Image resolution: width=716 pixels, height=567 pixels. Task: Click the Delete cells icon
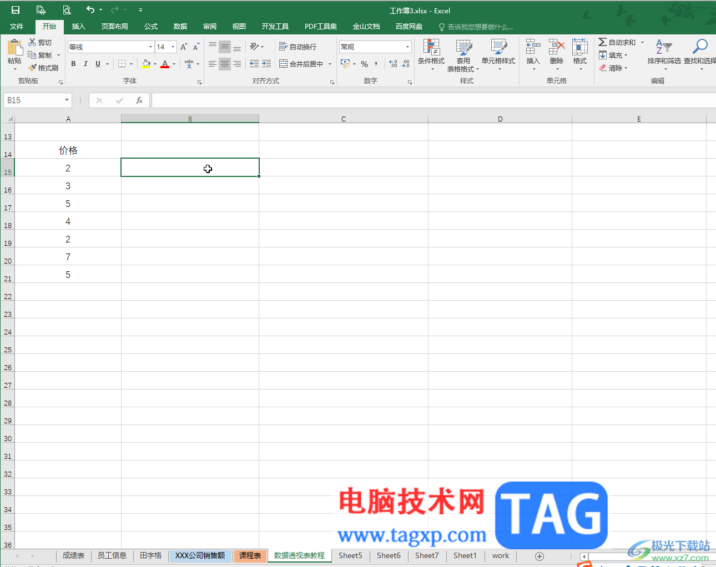(x=556, y=47)
